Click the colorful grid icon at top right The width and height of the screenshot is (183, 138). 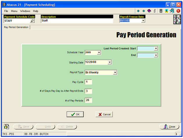click(177, 19)
